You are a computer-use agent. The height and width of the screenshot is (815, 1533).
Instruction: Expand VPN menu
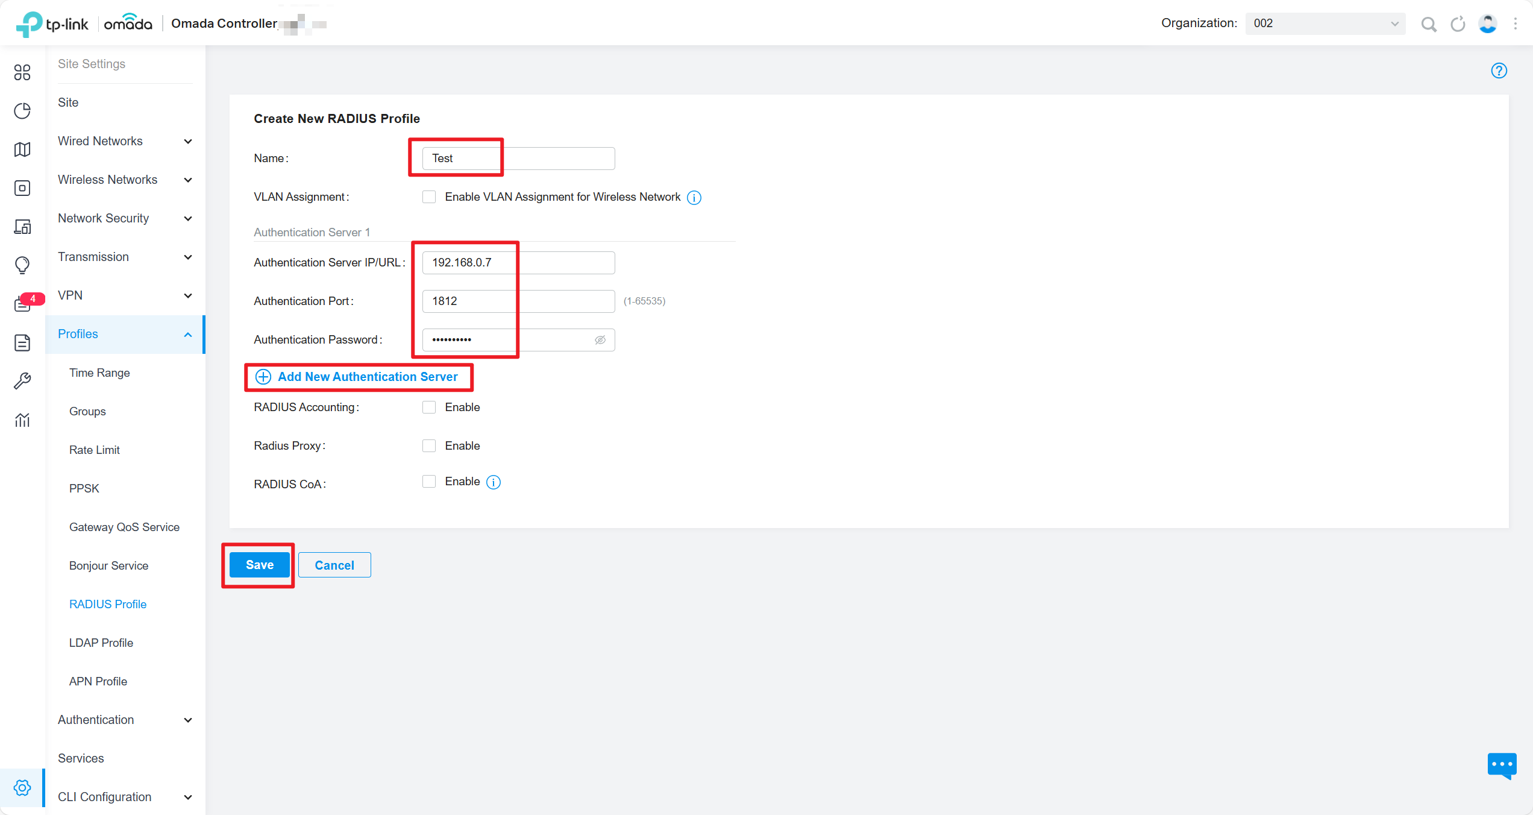pyautogui.click(x=125, y=295)
